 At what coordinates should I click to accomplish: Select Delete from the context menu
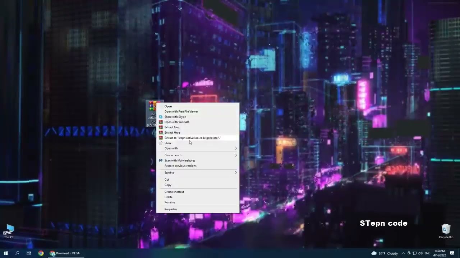198,197
